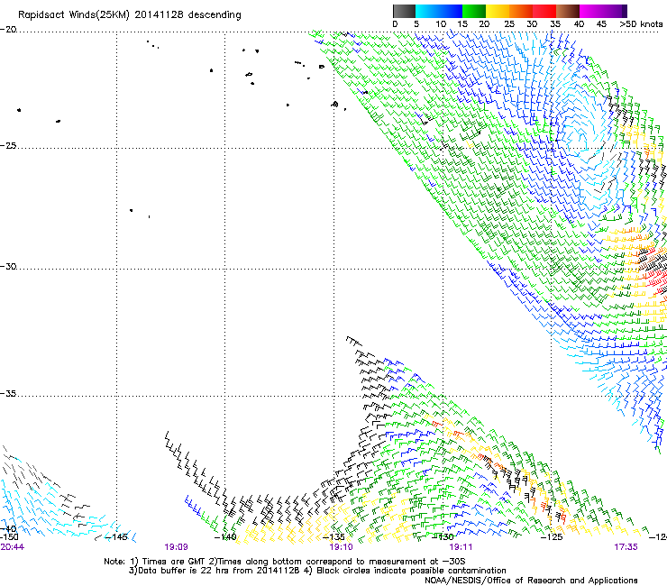Screen dimensions: 667x586
Task: Click the yellow 20–25 knots color segment
Action: [x=498, y=11]
